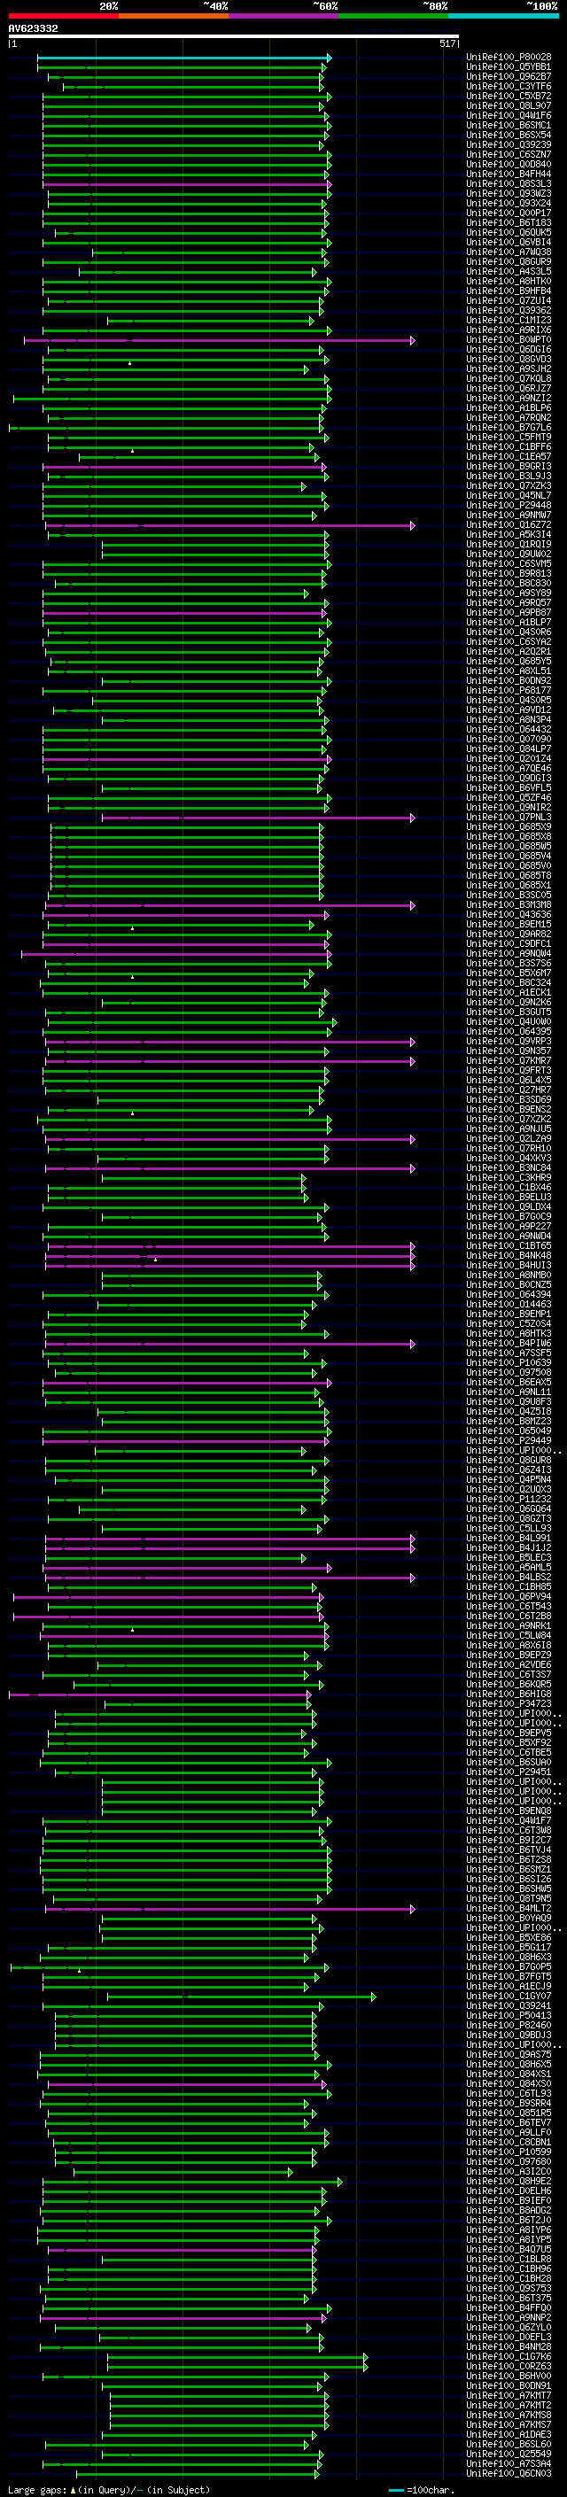Click the cyan ~100% identity legend swatch
The width and height of the screenshot is (567, 2497).
coord(503,16)
